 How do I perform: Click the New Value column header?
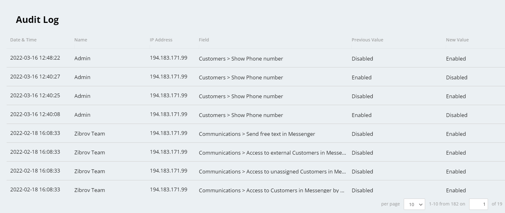(457, 40)
